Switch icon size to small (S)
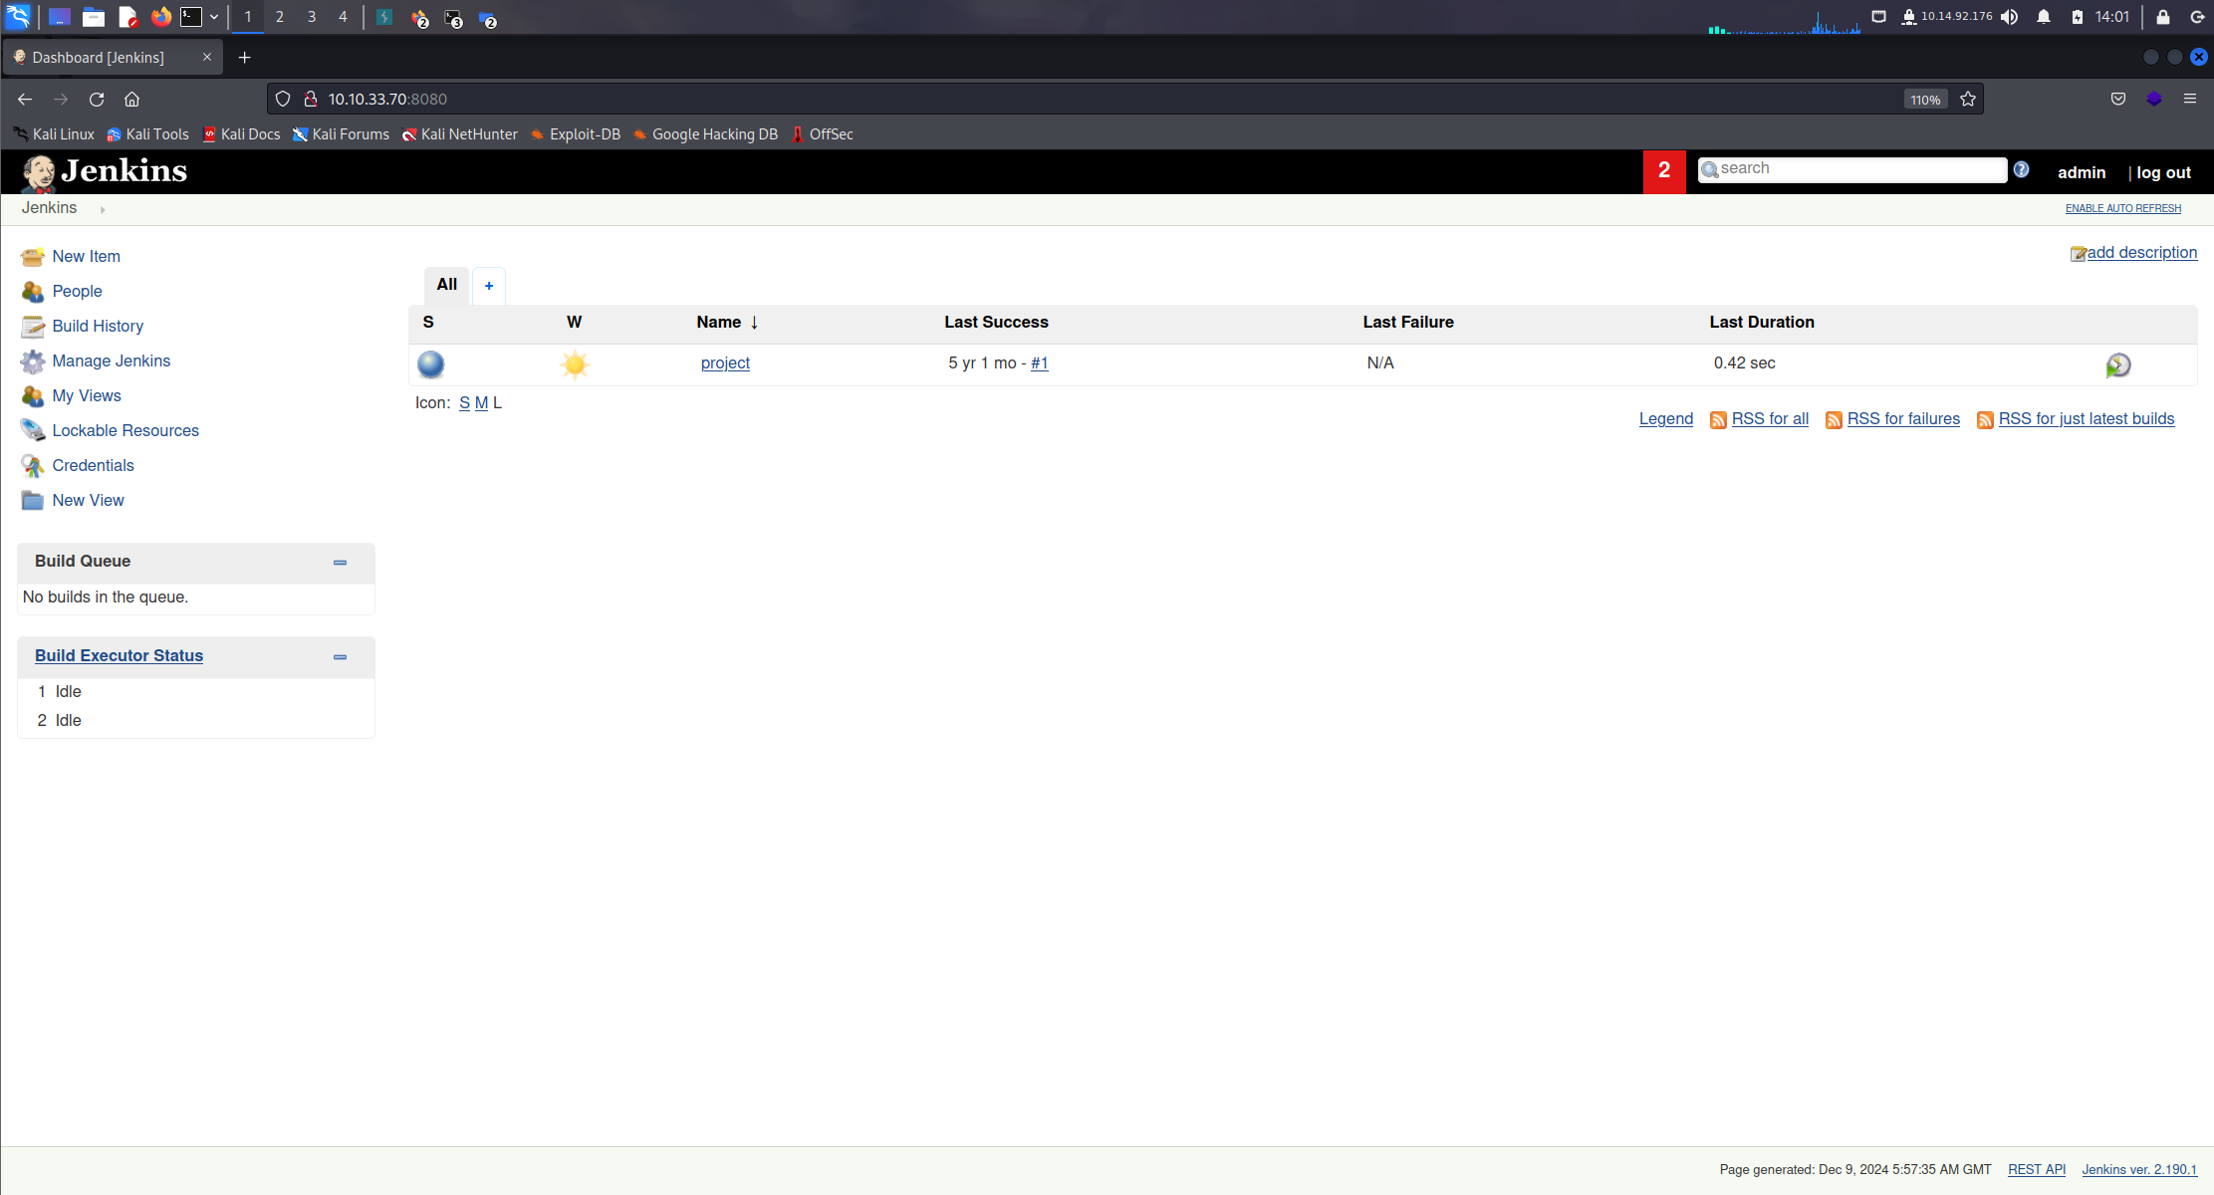The image size is (2214, 1195). click(x=464, y=403)
